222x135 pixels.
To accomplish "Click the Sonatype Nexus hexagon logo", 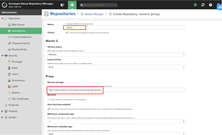I will click(x=4, y=5).
